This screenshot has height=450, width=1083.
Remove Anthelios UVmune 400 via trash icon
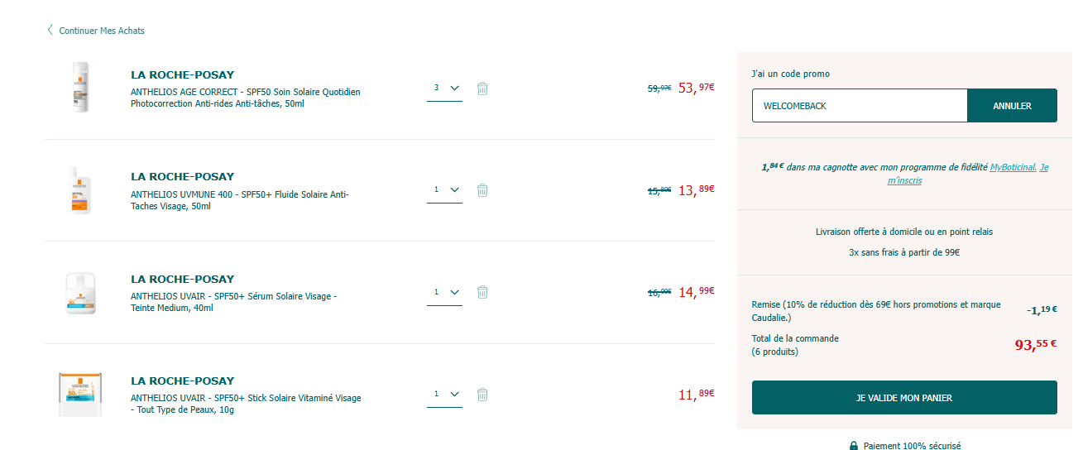482,190
